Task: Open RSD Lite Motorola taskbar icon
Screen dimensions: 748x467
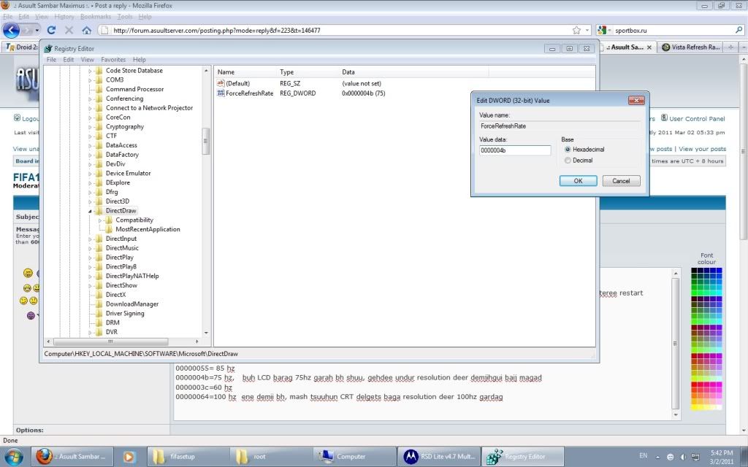Action: coord(411,457)
